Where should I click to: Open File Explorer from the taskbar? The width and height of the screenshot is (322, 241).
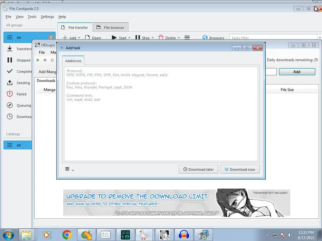click(x=27, y=235)
